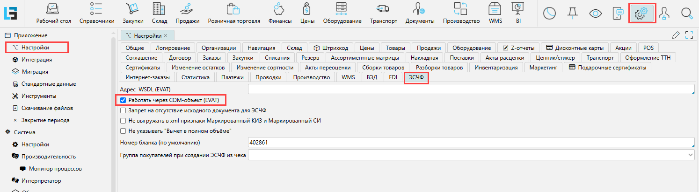Switch to the Штрихкод tab

(331, 48)
